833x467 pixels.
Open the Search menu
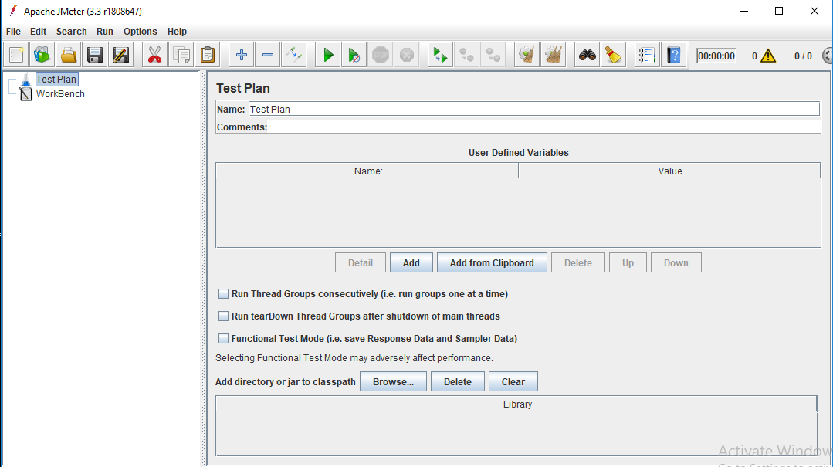pyautogui.click(x=72, y=32)
